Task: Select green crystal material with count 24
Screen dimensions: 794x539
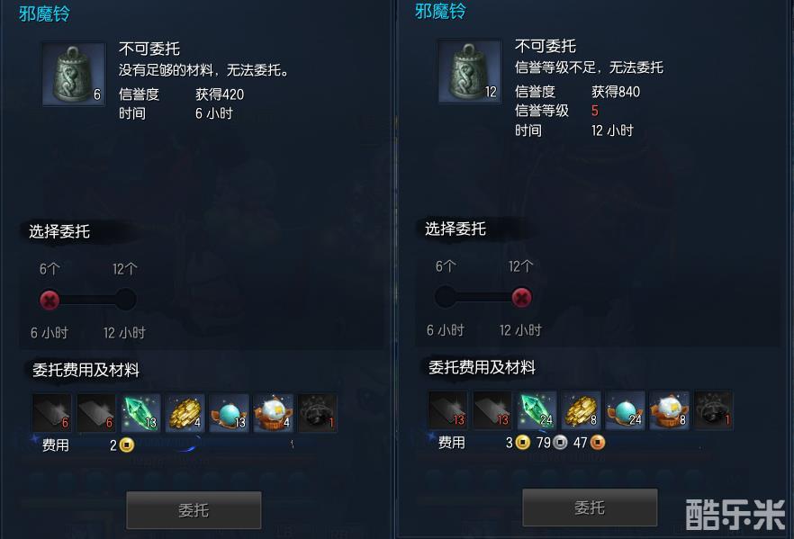Action: (x=537, y=410)
